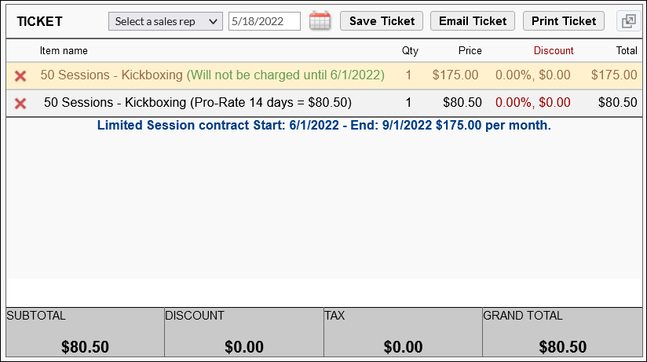Open the calendar date picker icon

click(x=320, y=21)
